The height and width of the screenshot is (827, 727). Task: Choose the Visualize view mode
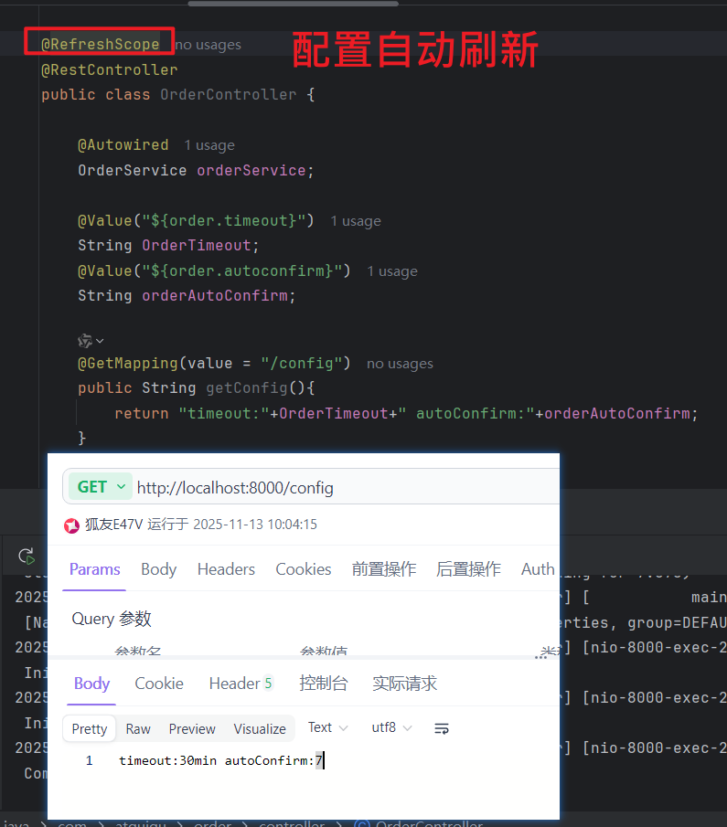coord(260,729)
